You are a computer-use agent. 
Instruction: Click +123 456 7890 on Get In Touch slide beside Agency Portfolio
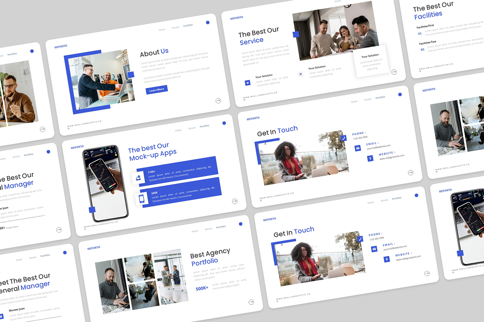pos(377,238)
